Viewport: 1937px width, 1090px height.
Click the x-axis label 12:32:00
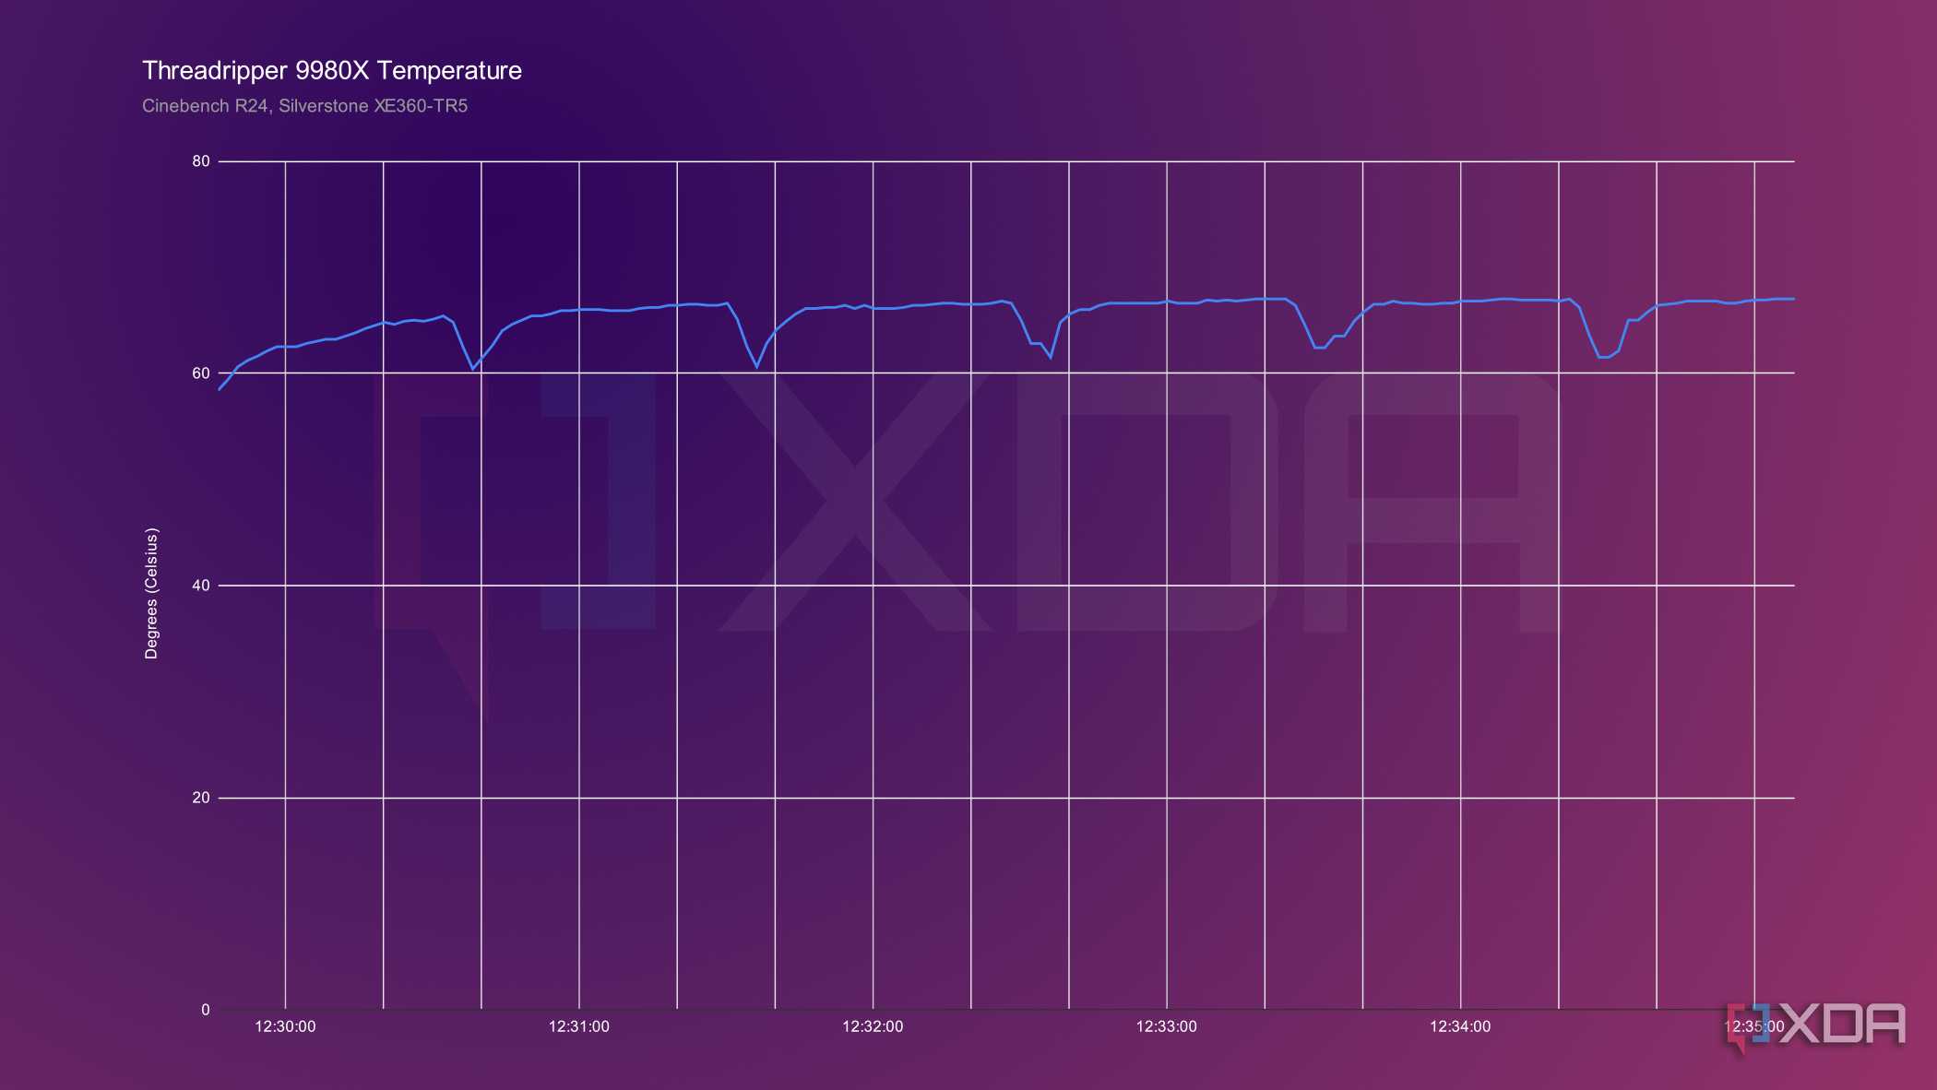(873, 1026)
